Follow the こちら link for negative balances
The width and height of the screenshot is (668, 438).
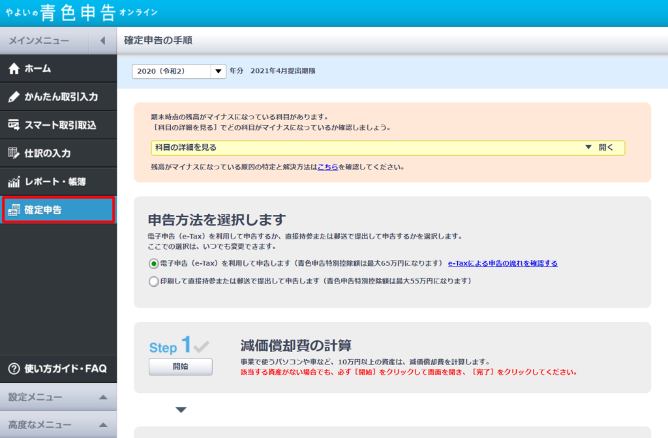[327, 168]
